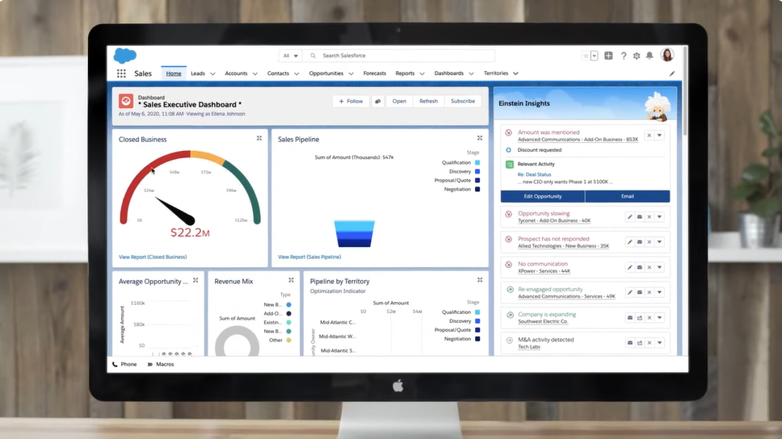
Task: Click inside the Search Salesforce field
Action: [x=399, y=56]
